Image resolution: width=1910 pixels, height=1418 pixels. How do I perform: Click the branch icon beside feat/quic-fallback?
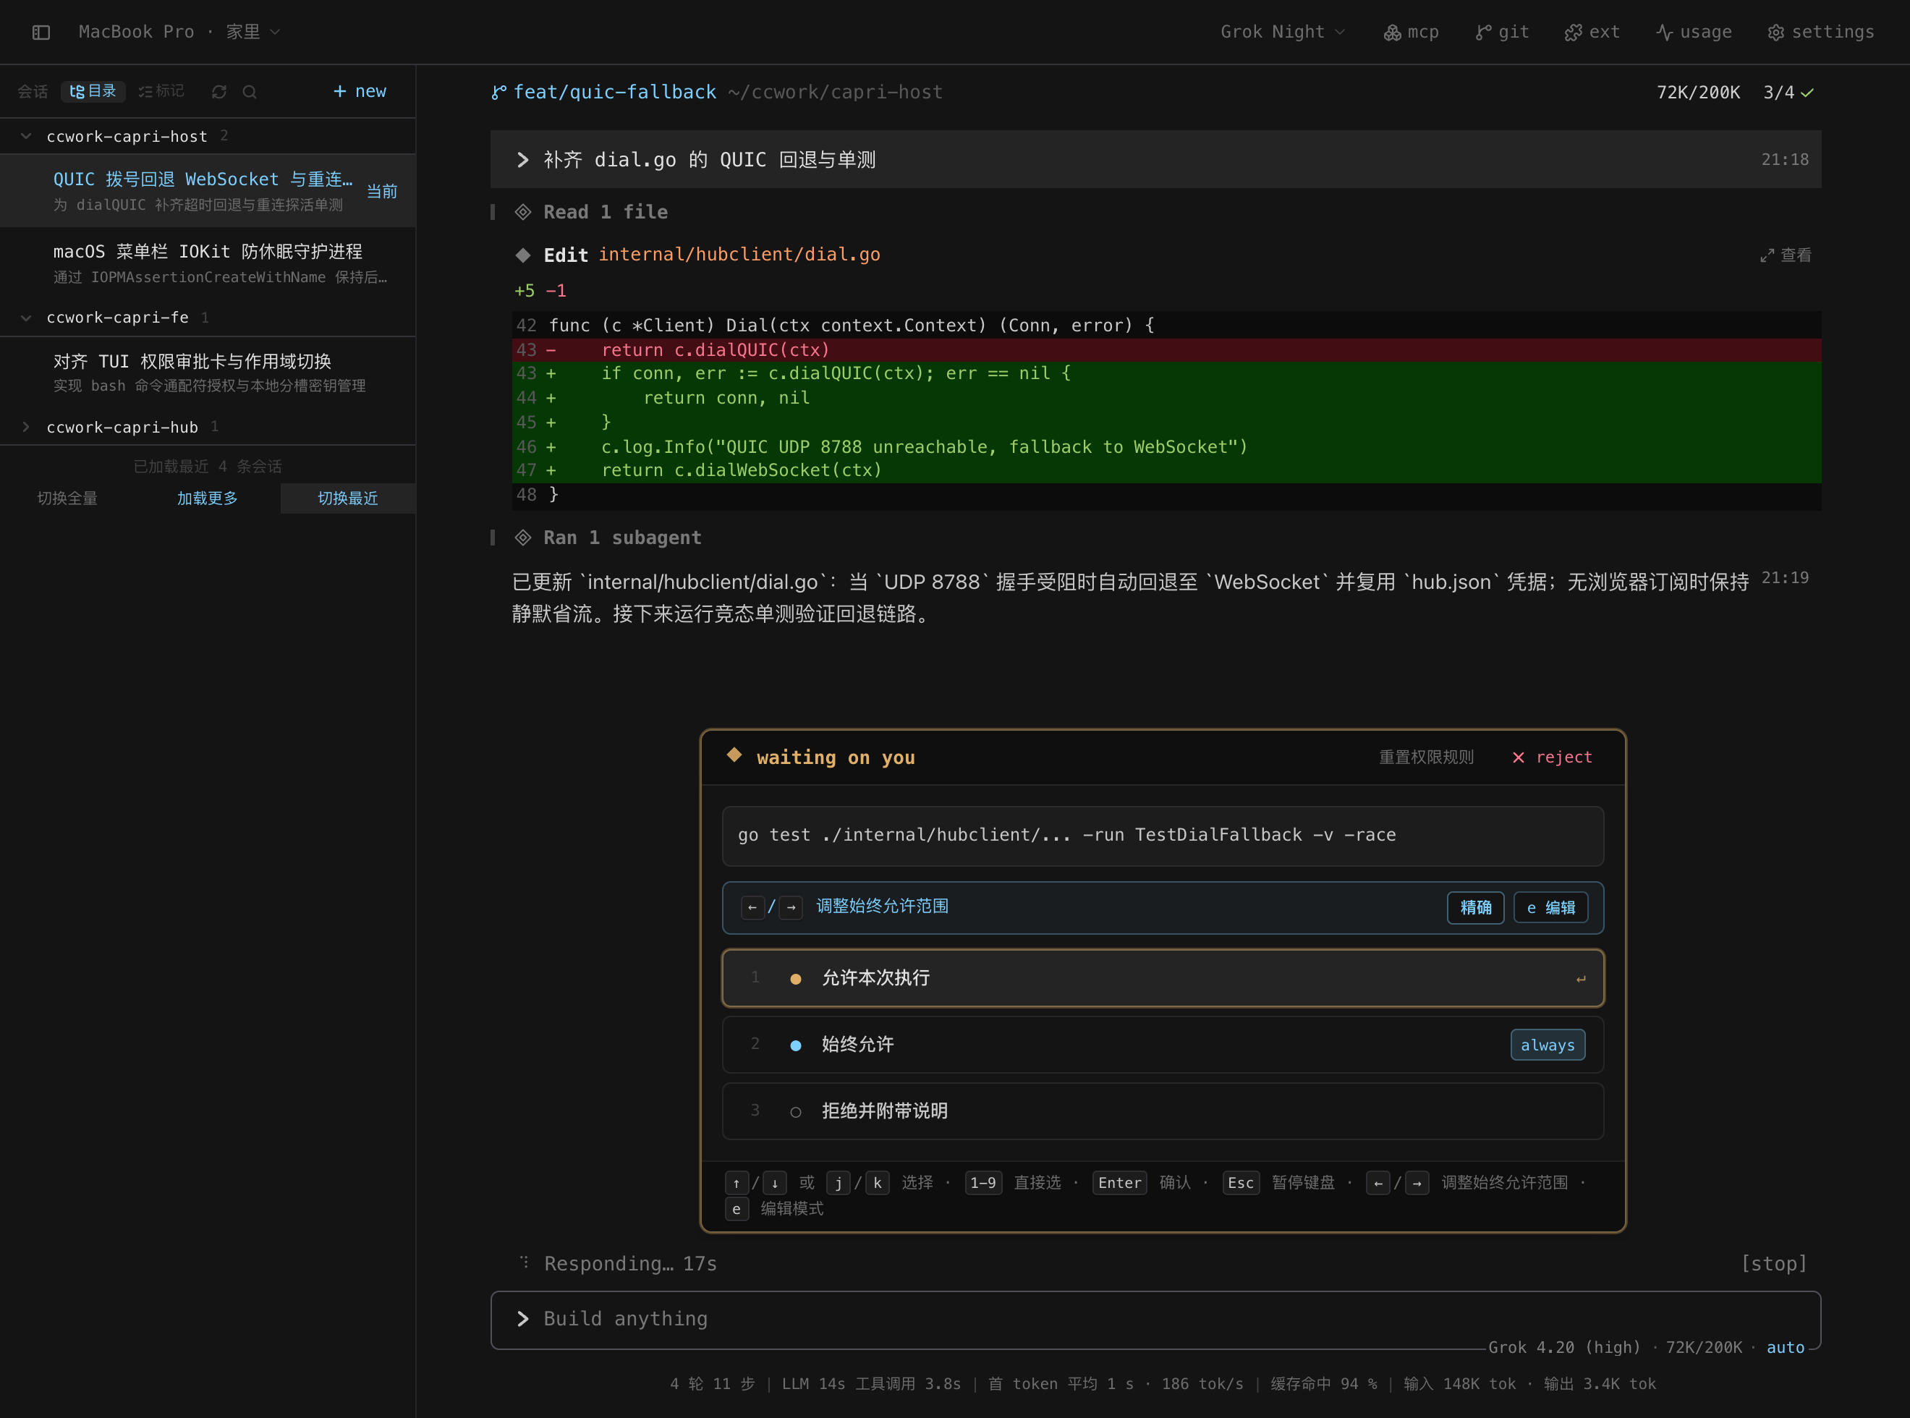pyautogui.click(x=498, y=93)
